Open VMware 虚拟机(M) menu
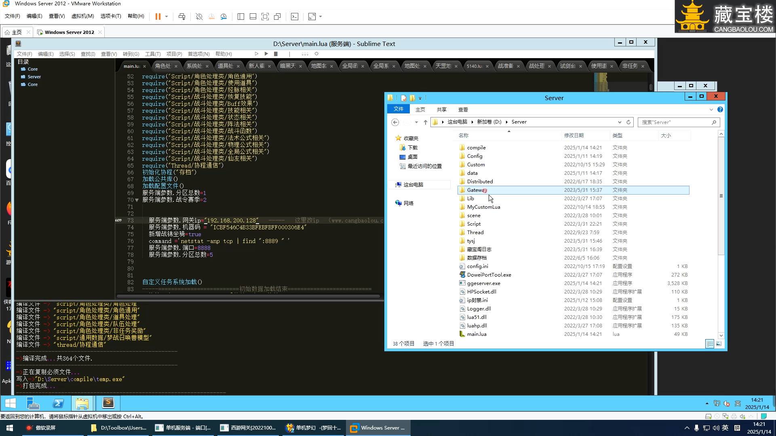The height and width of the screenshot is (436, 776). pyautogui.click(x=82, y=16)
